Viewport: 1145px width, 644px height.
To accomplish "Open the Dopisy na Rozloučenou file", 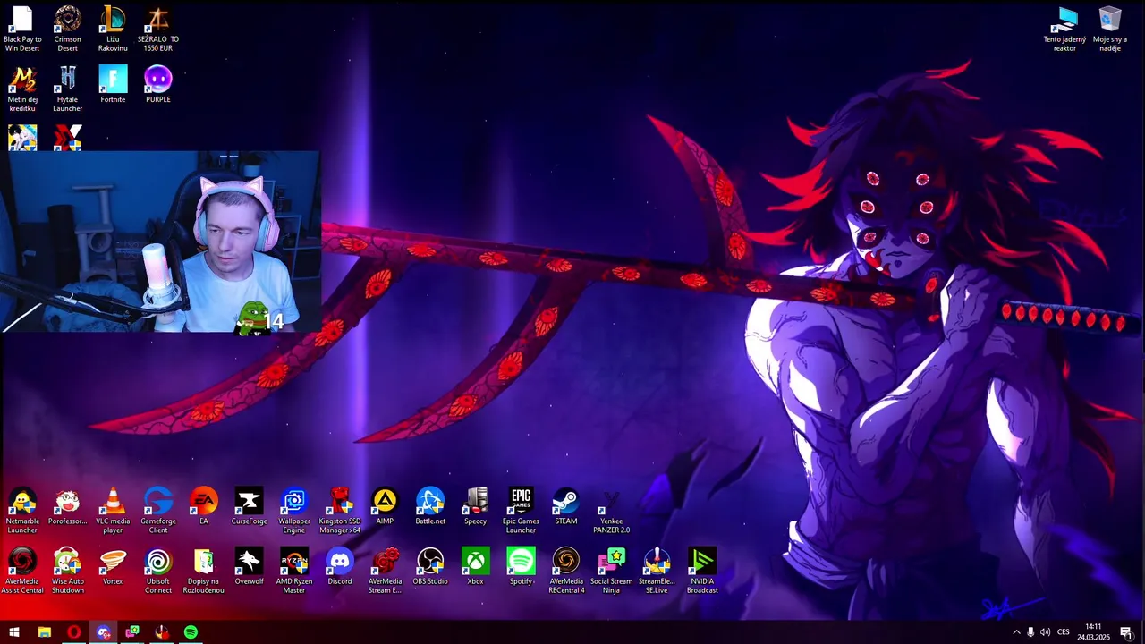I will (x=203, y=571).
